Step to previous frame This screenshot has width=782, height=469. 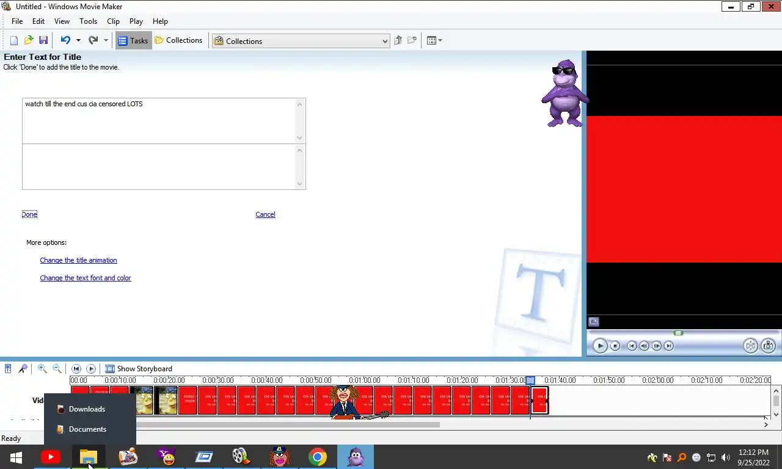pos(645,346)
